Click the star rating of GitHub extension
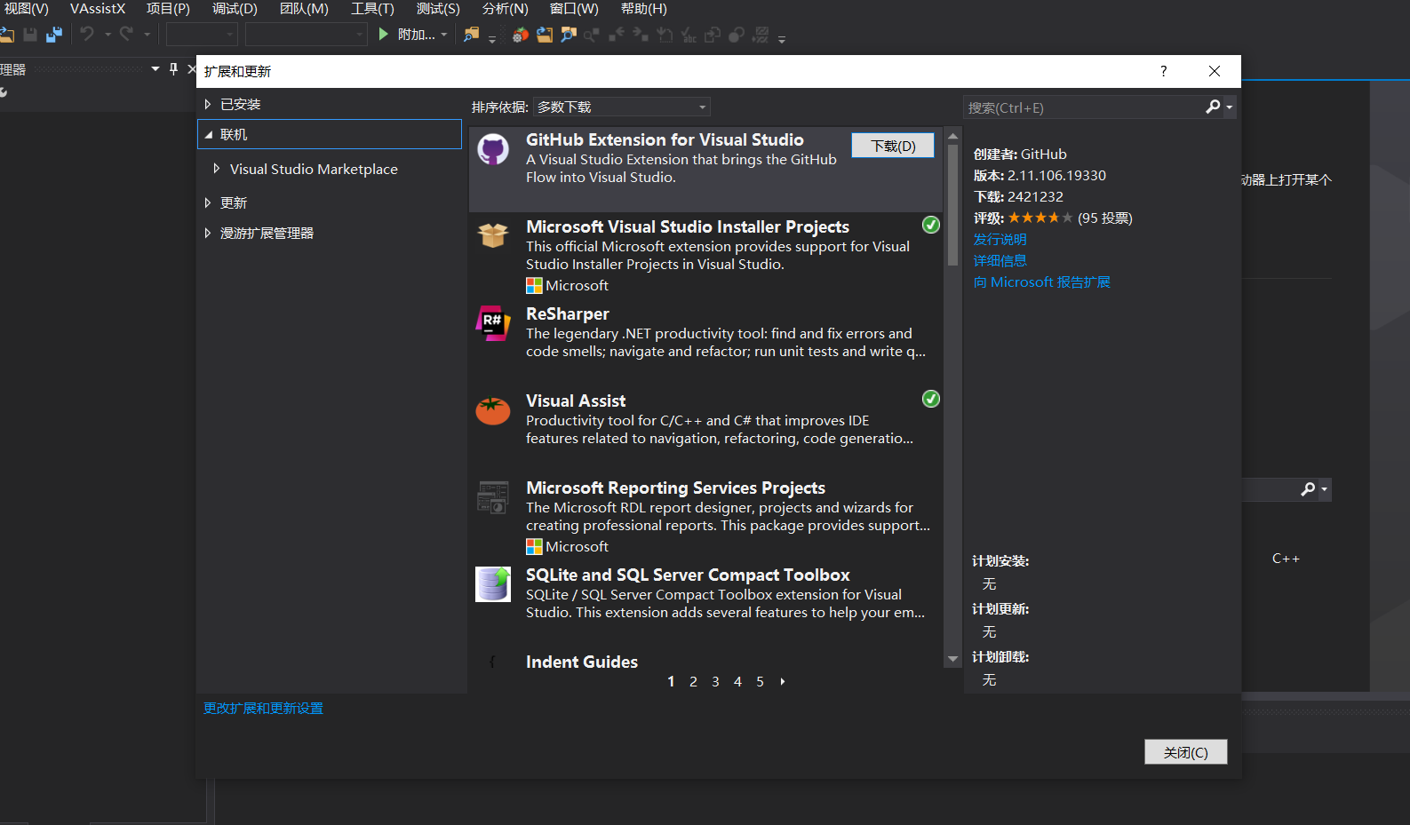 (1040, 218)
